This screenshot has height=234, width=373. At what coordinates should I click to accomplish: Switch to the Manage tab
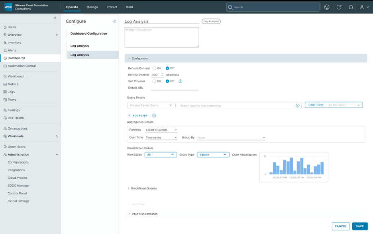[92, 7]
